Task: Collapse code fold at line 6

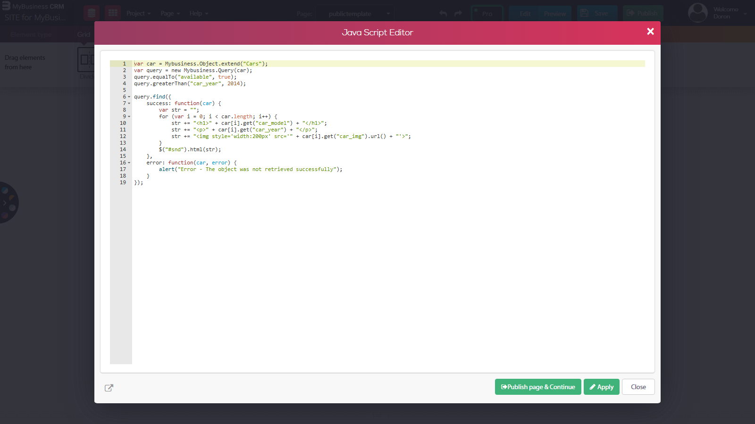Action: tap(129, 97)
